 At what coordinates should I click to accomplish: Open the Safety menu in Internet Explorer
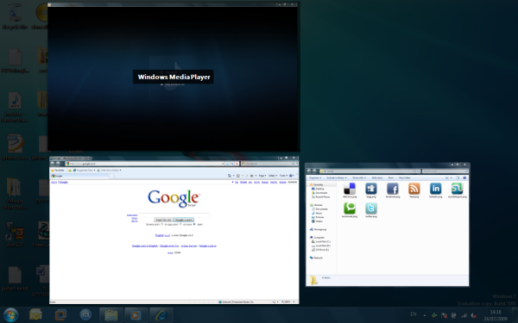[272, 176]
